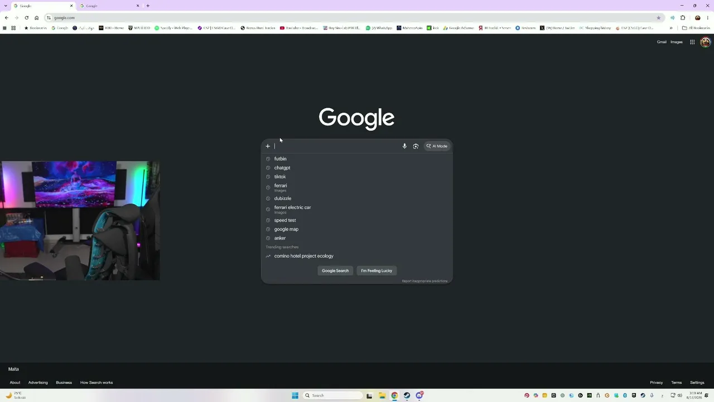Open Discord from the taskbar
Image resolution: width=714 pixels, height=402 pixels.
coord(419,395)
